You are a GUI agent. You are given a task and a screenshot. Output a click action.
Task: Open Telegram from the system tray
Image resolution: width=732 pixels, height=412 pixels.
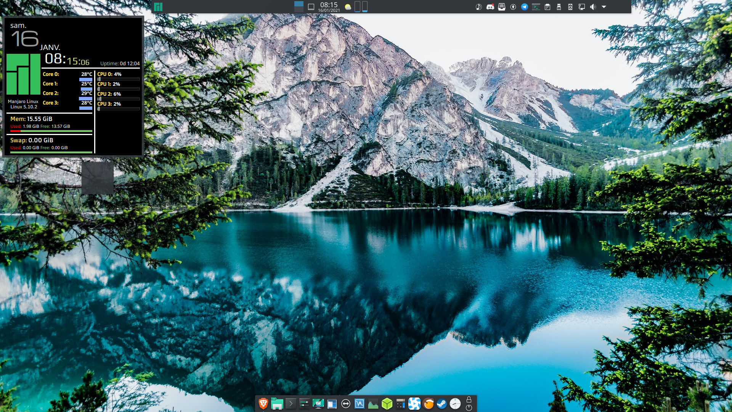coord(525,7)
